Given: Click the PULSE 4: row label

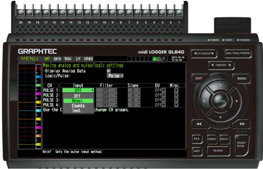Looking at the screenshot, I should [x=51, y=105].
